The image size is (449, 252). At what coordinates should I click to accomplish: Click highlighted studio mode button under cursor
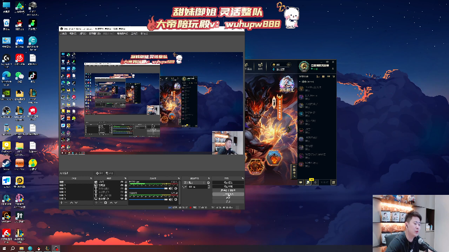pos(228,194)
